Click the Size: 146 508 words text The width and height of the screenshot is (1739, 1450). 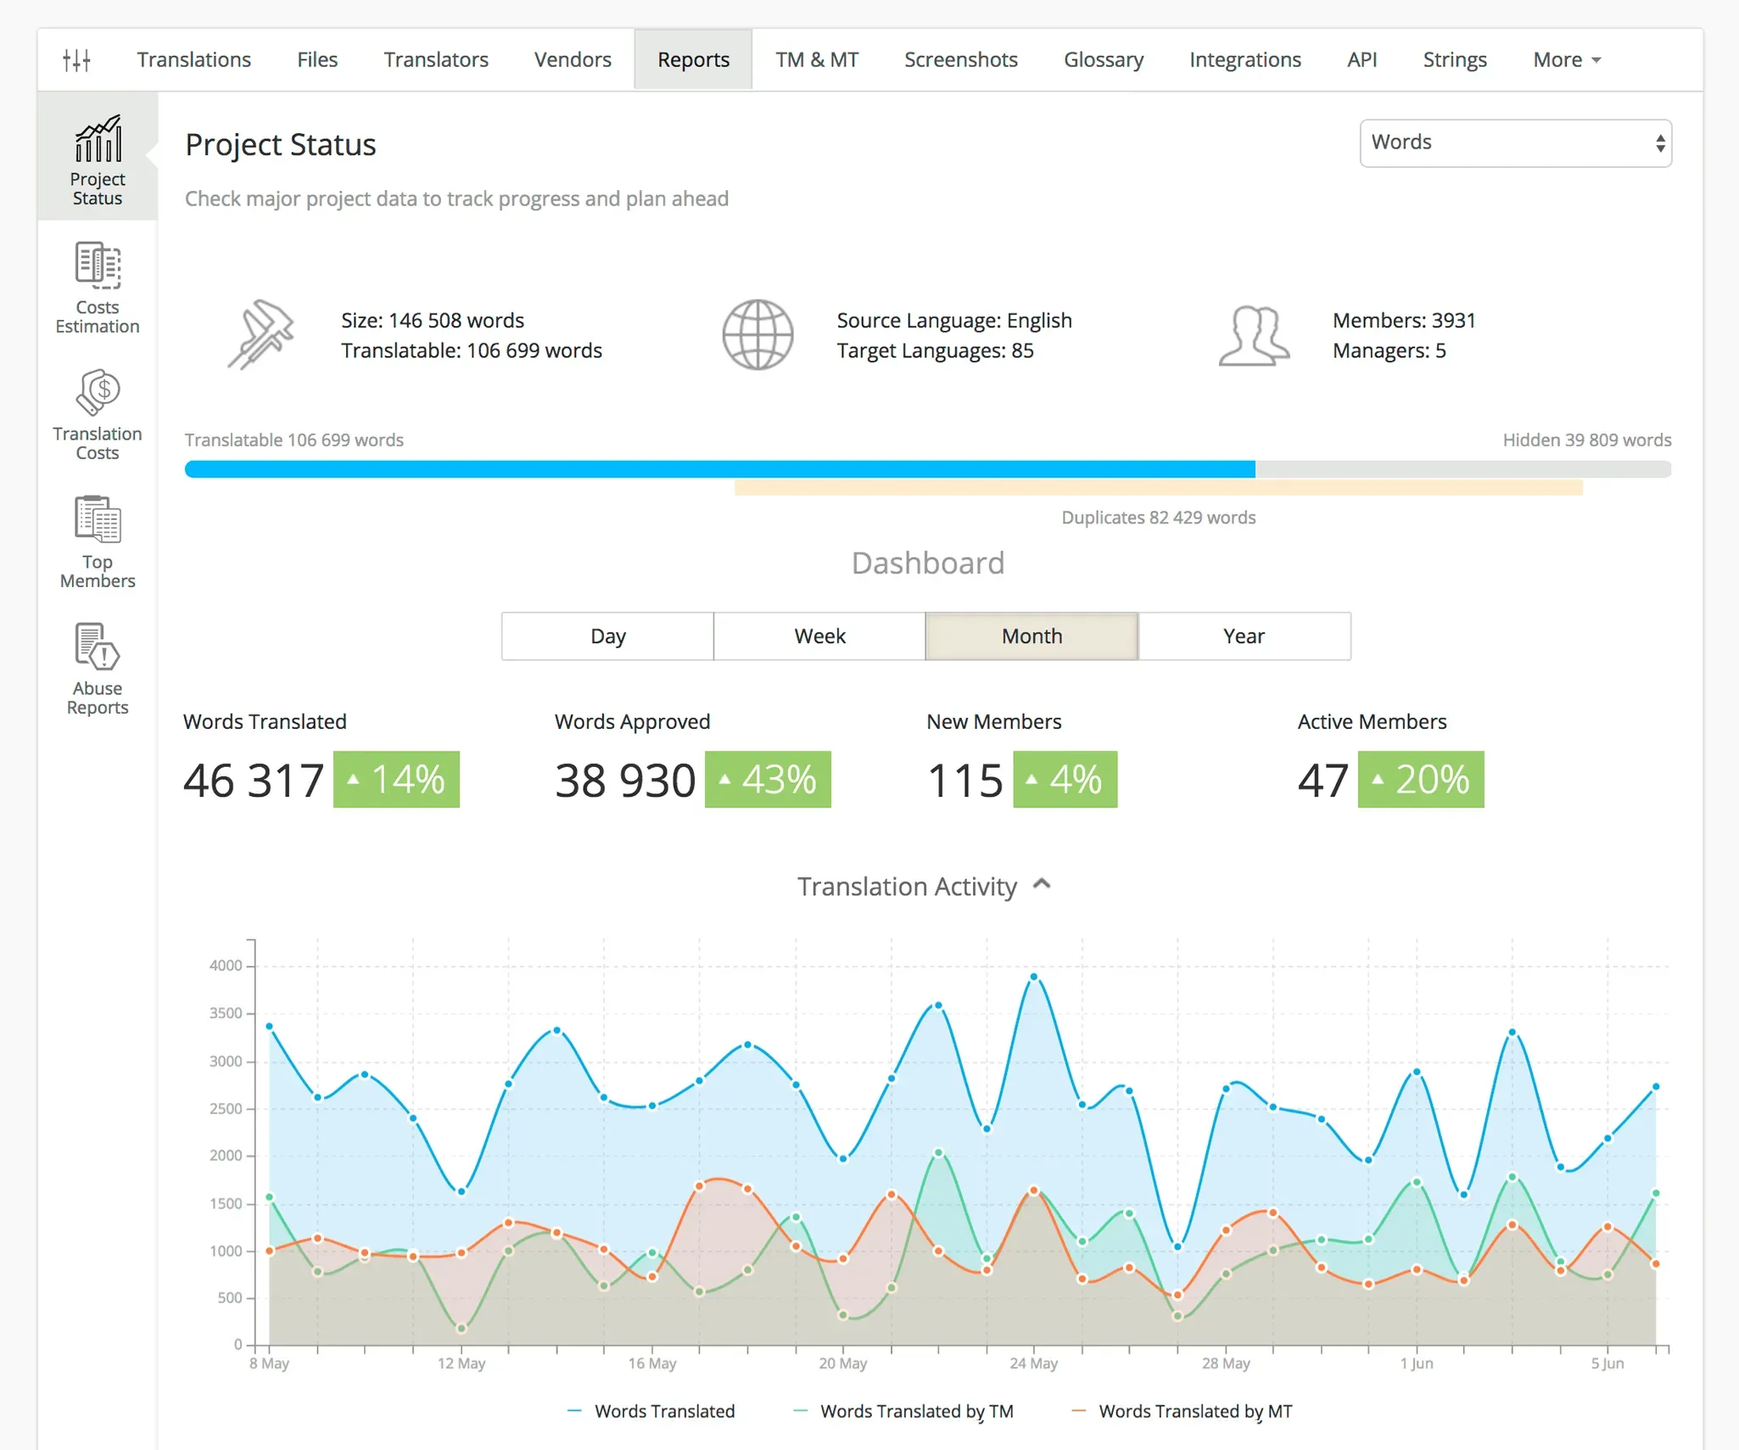click(x=433, y=321)
